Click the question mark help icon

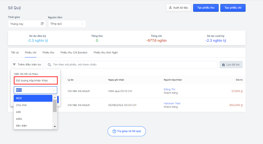(x=114, y=131)
